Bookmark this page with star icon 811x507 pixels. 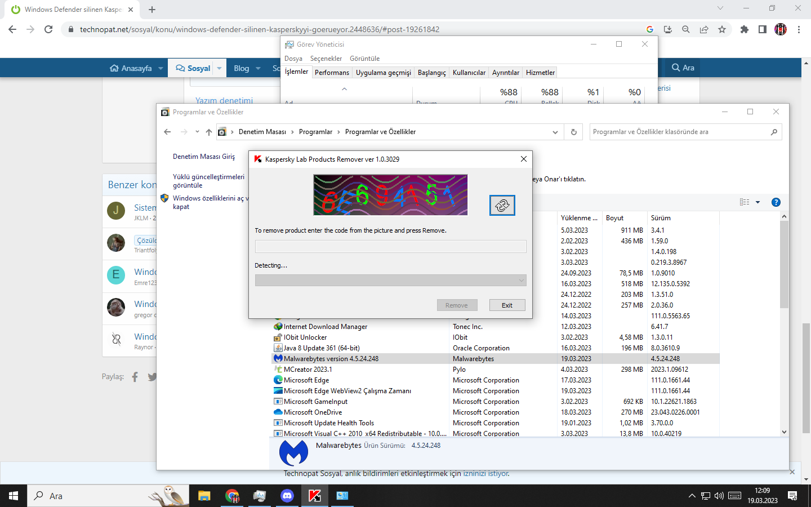(722, 29)
